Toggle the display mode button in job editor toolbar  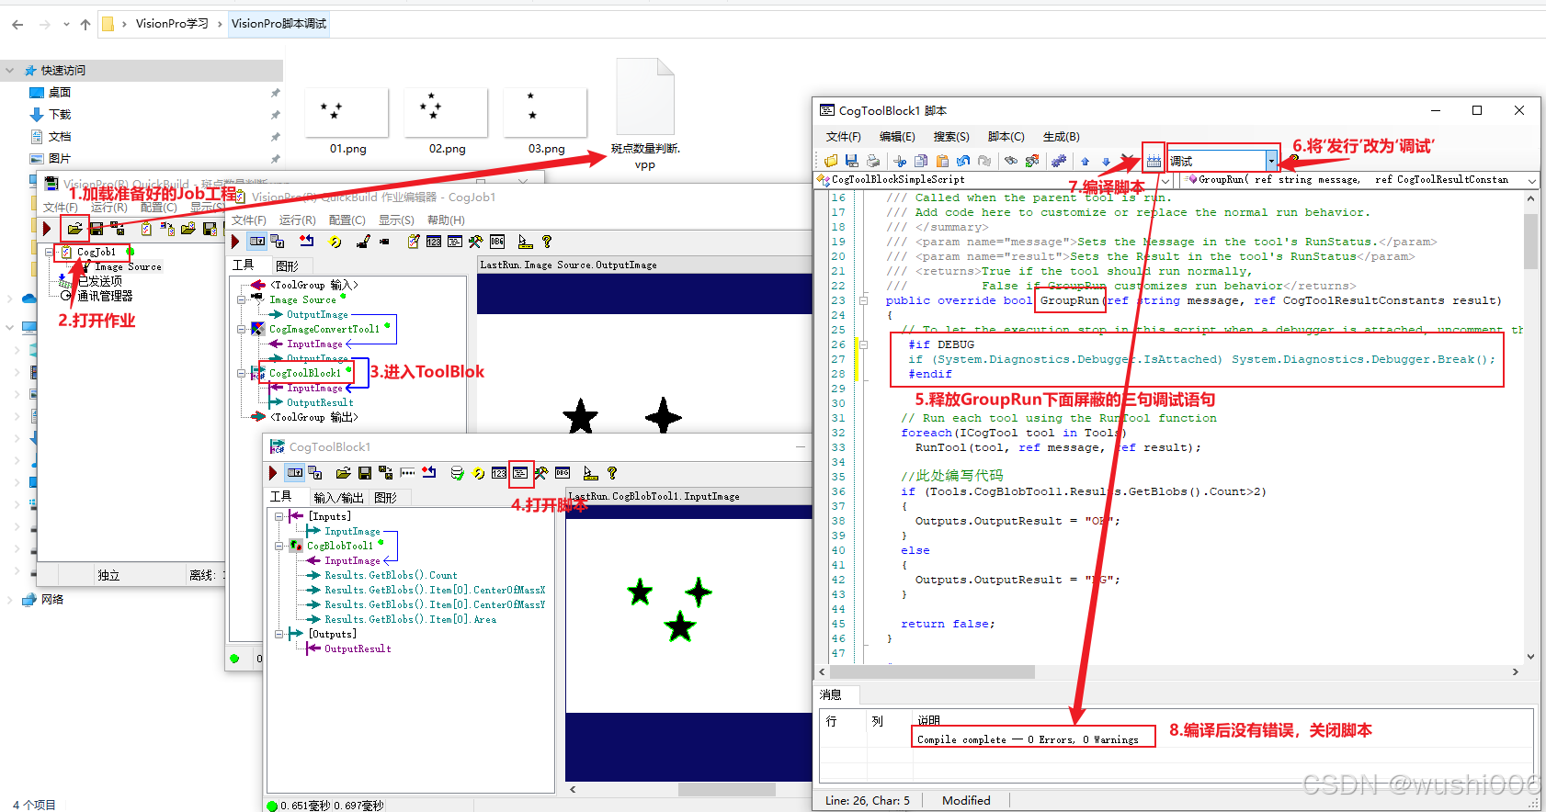click(257, 242)
